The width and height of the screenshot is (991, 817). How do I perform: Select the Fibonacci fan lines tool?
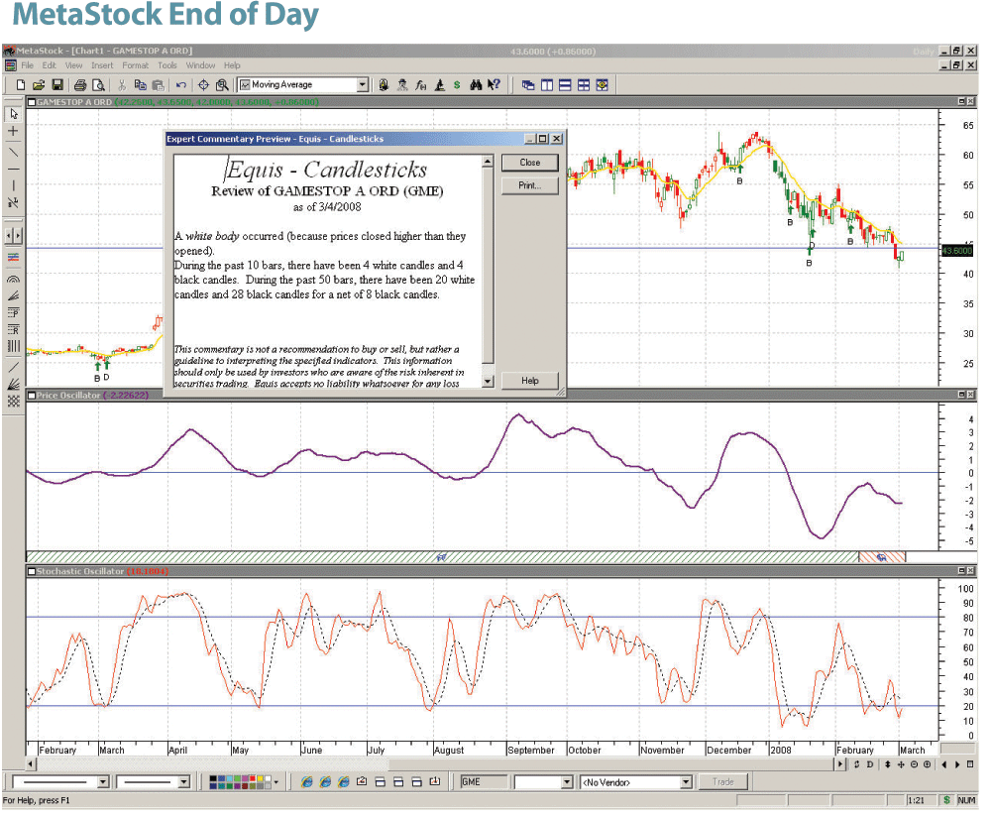pos(13,295)
